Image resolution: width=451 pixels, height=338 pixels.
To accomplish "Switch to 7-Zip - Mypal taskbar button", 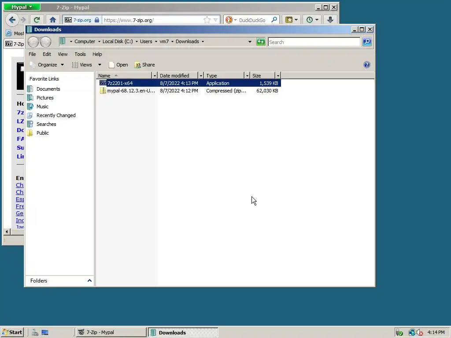I will point(111,332).
